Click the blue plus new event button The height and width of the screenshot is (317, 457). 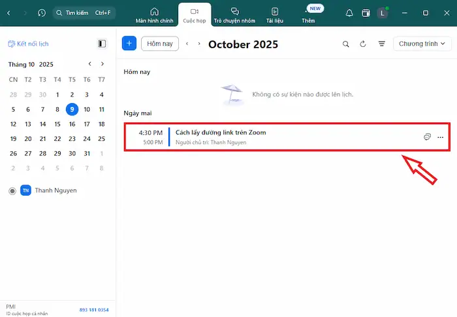pyautogui.click(x=129, y=44)
